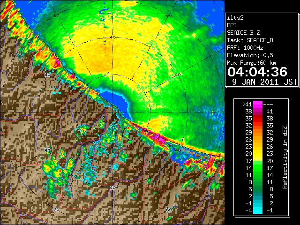Select the 9 JAN 2011 JST date

tap(264, 82)
